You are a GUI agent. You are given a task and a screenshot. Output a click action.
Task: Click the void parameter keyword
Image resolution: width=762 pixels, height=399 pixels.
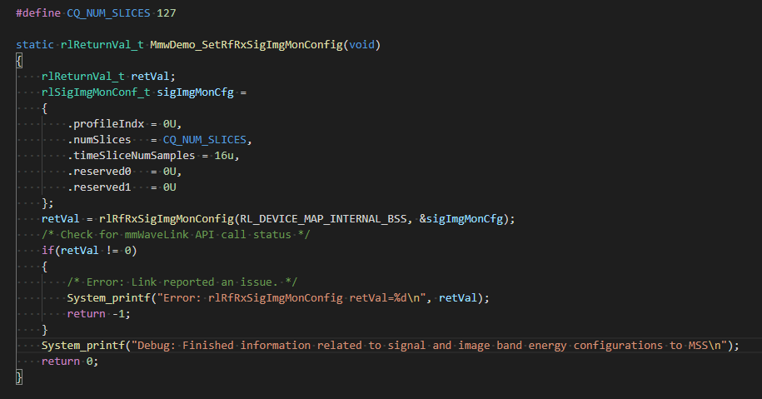coord(362,45)
